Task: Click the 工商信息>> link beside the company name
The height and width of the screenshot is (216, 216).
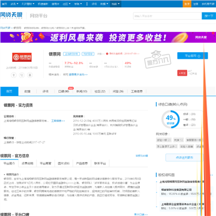Action: [58, 121]
